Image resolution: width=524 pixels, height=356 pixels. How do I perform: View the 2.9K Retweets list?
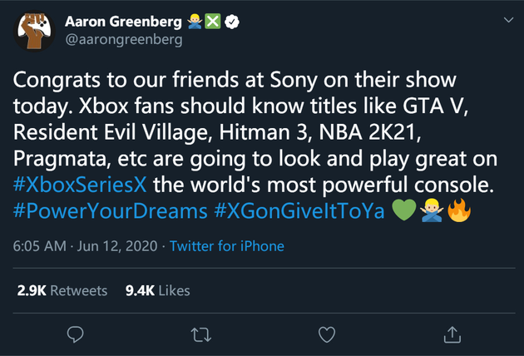tap(62, 290)
